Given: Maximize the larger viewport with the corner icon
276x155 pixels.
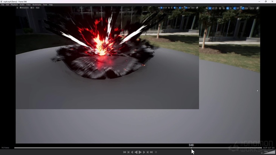Looking at the screenshot, I should 258,8.
